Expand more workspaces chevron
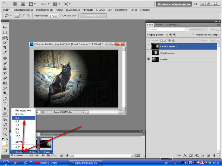 (x=196, y=4)
